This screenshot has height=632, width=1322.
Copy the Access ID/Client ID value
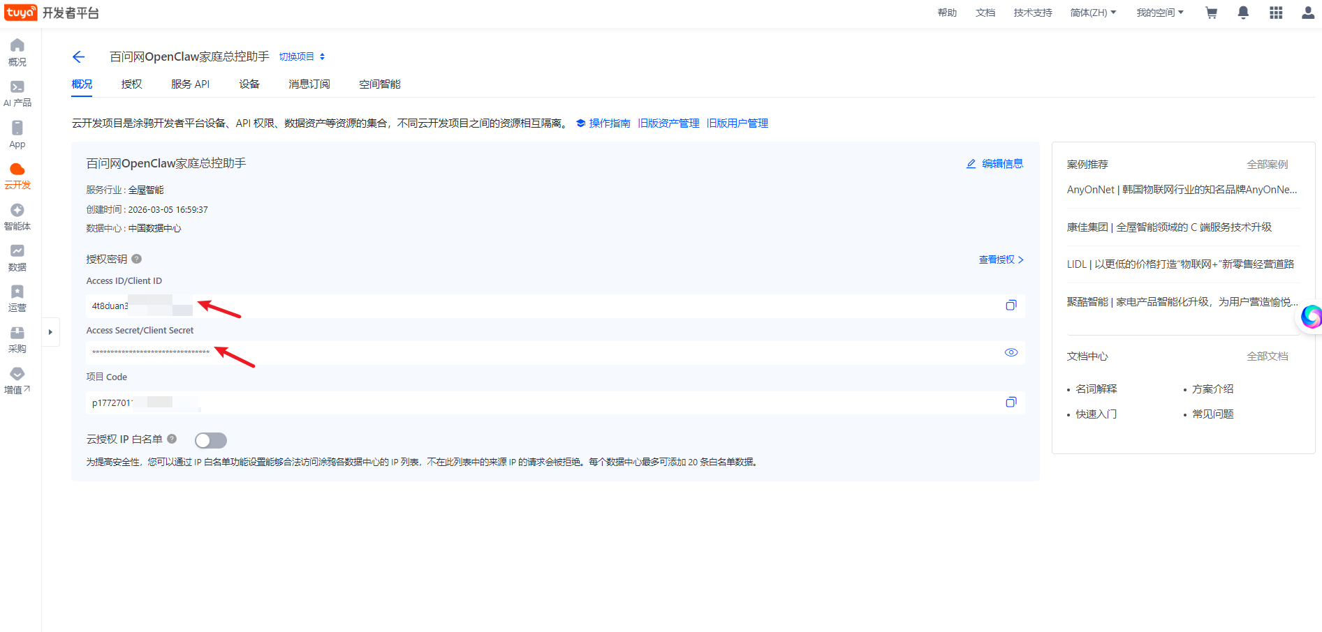(1011, 306)
